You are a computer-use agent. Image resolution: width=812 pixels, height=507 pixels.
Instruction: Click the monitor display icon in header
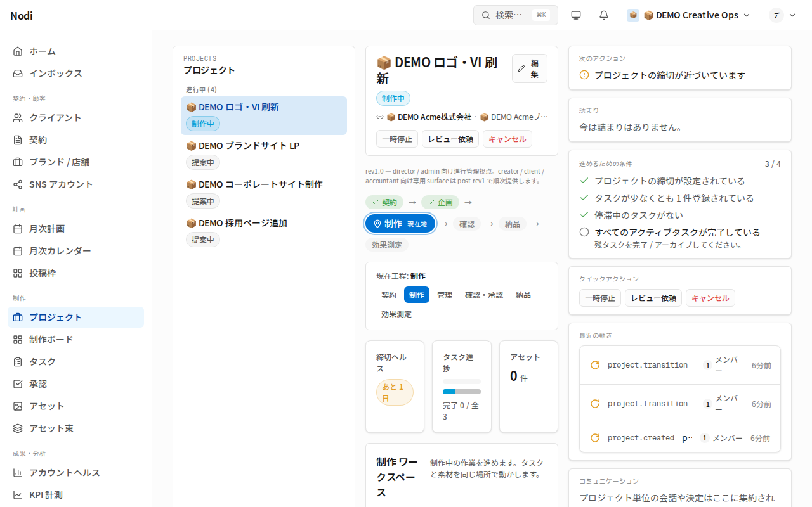576,15
